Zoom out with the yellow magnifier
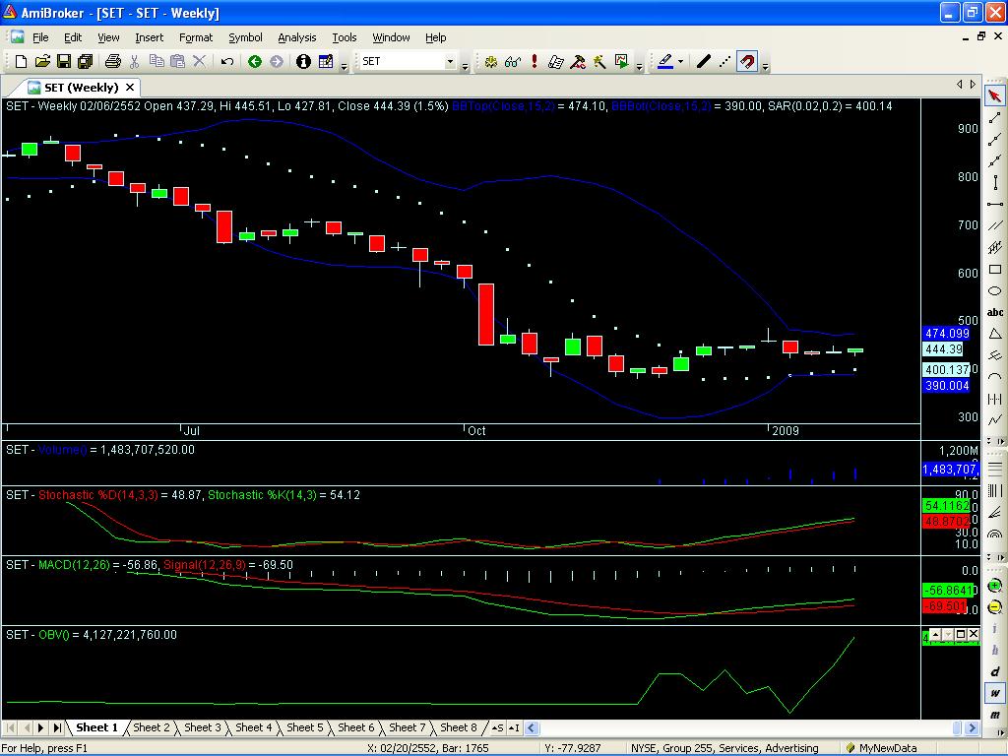This screenshot has height=756, width=1008. (x=994, y=607)
